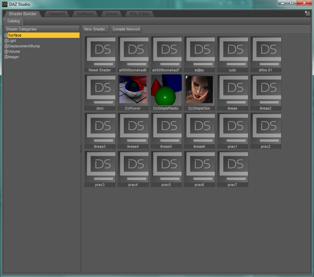Minimize the DAZ Studio window

pos(283,3)
